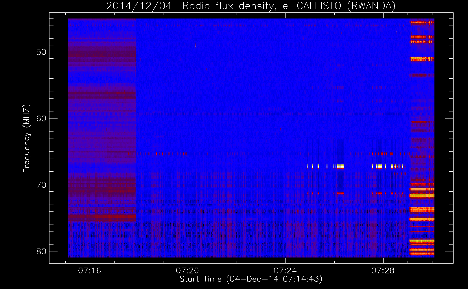Click the 70 frequency tick label
468x289 pixels.
coord(41,185)
